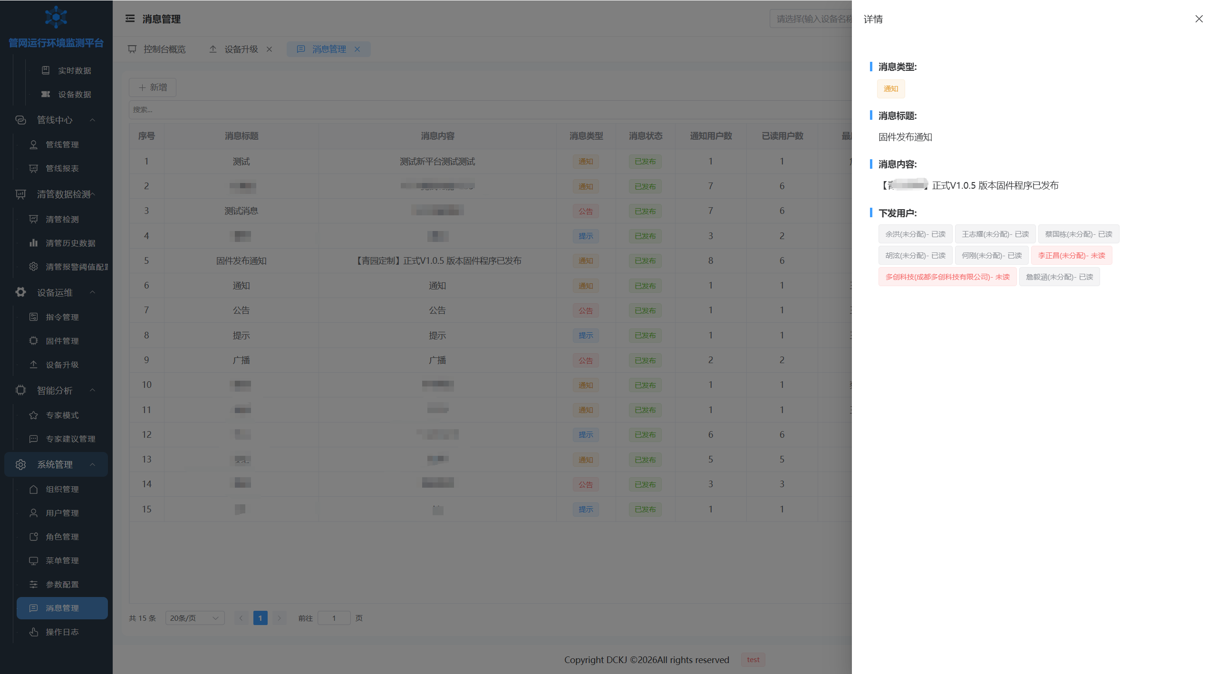Click the 清管历史数据 chart icon

tap(33, 243)
